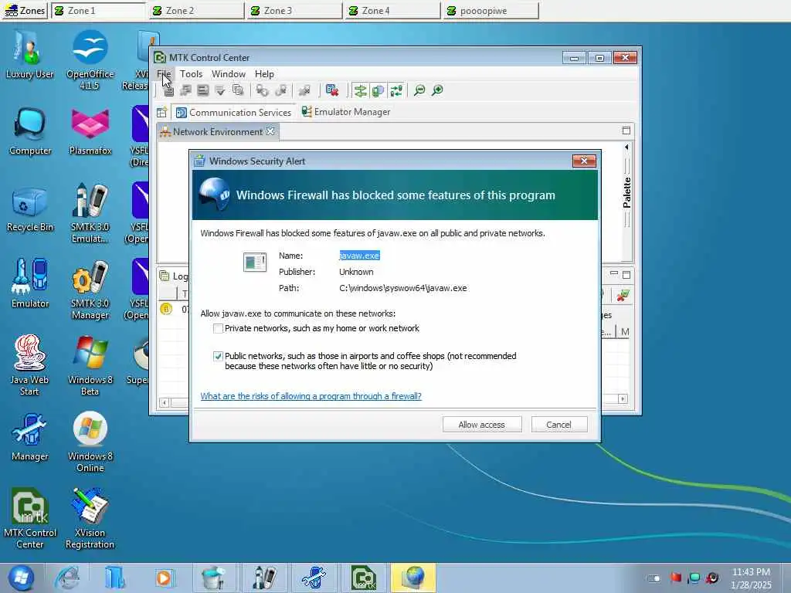Click the red flag tray icon
Screen dimensions: 791x593
pyautogui.click(x=676, y=578)
